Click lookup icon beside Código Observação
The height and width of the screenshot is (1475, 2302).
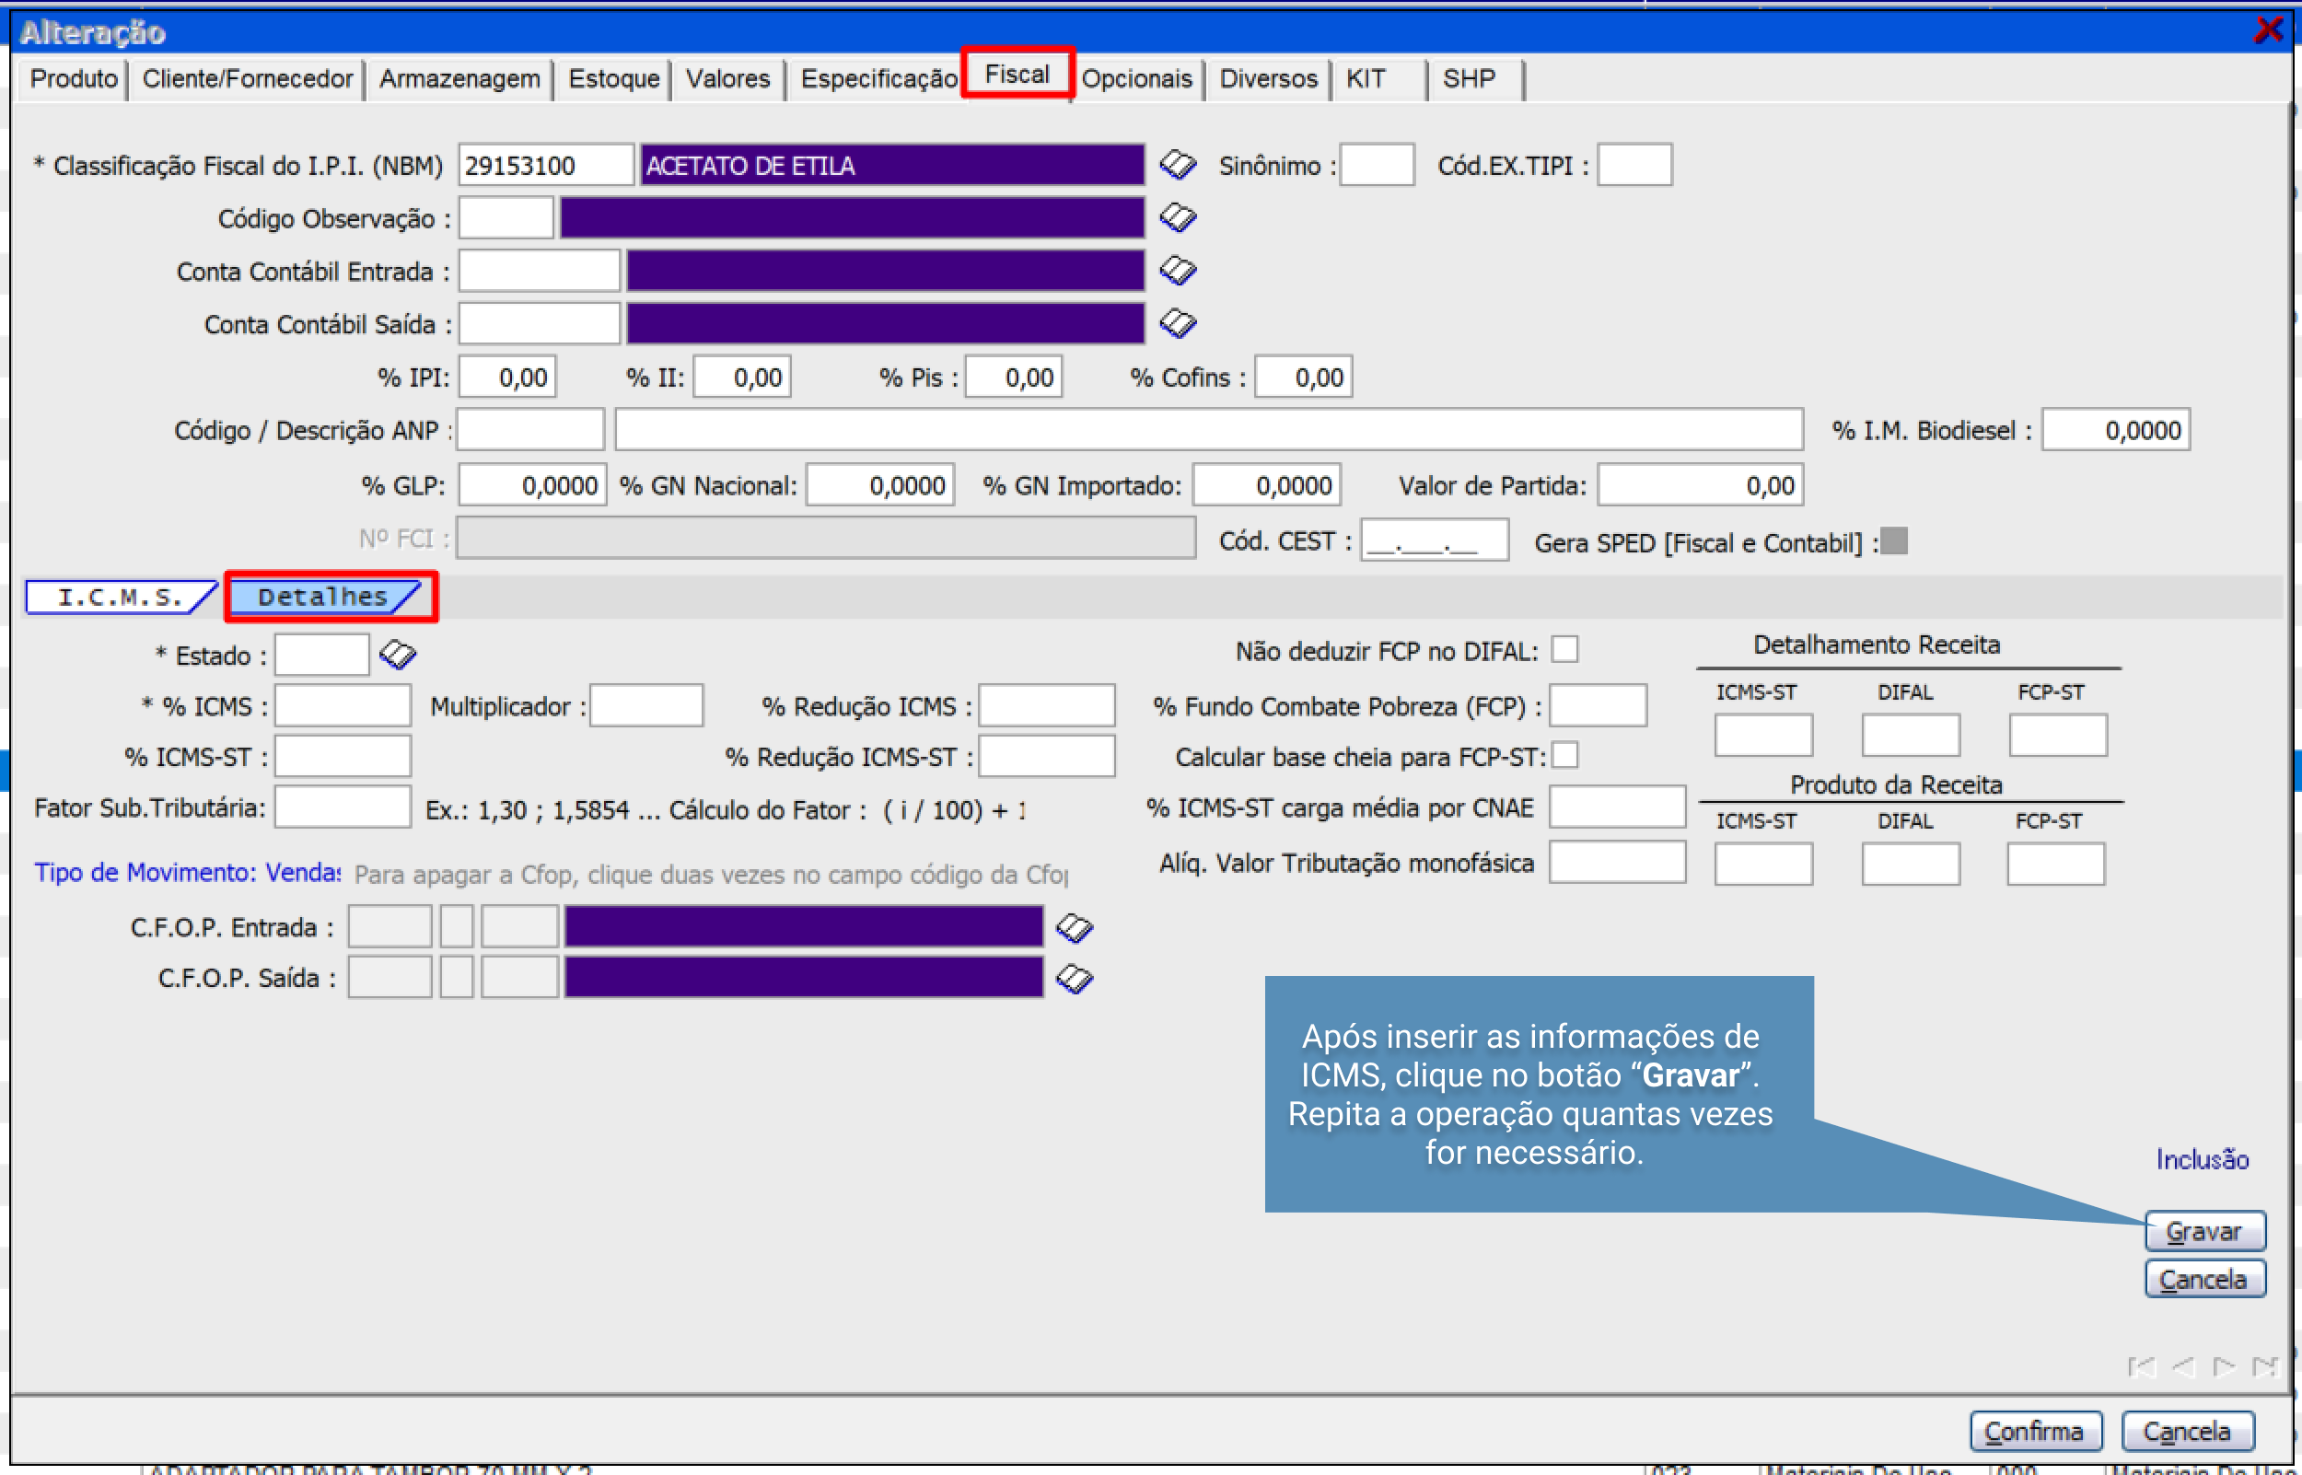[1177, 218]
